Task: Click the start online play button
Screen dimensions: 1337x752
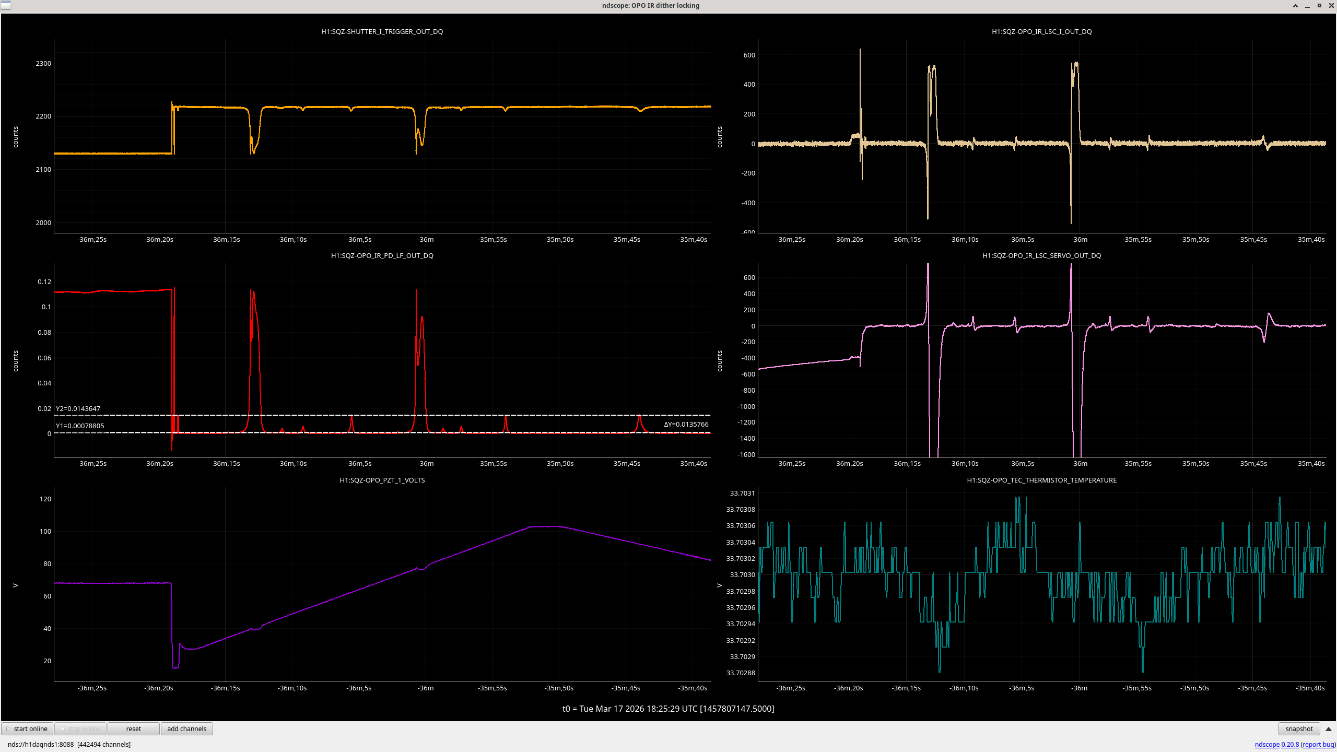Action: pyautogui.click(x=27, y=728)
